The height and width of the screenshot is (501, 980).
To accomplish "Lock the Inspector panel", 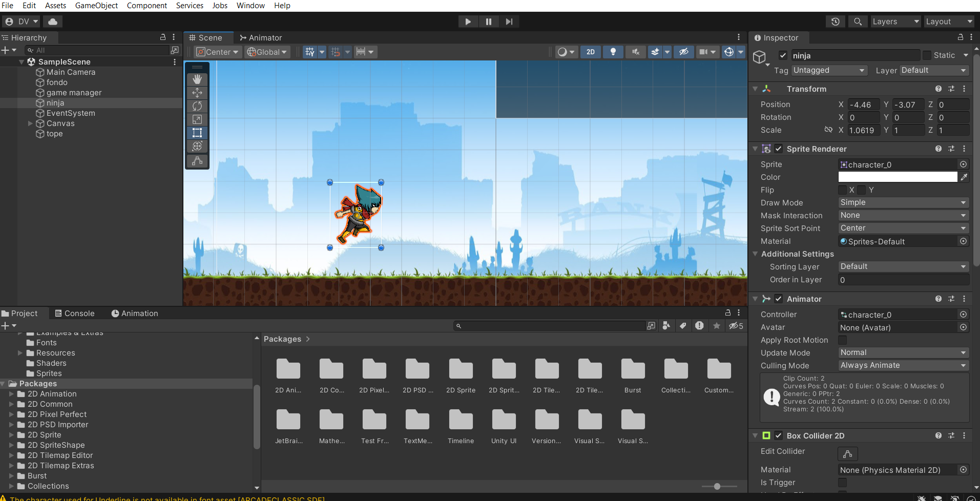I will (961, 37).
